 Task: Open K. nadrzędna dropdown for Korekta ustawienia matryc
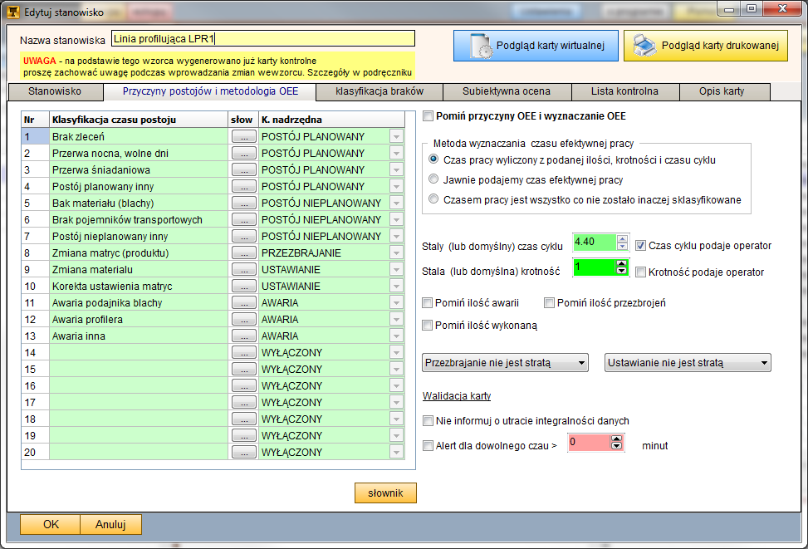click(396, 286)
